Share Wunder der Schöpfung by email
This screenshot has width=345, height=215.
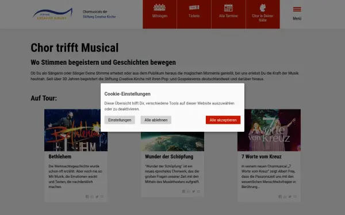point(199,191)
